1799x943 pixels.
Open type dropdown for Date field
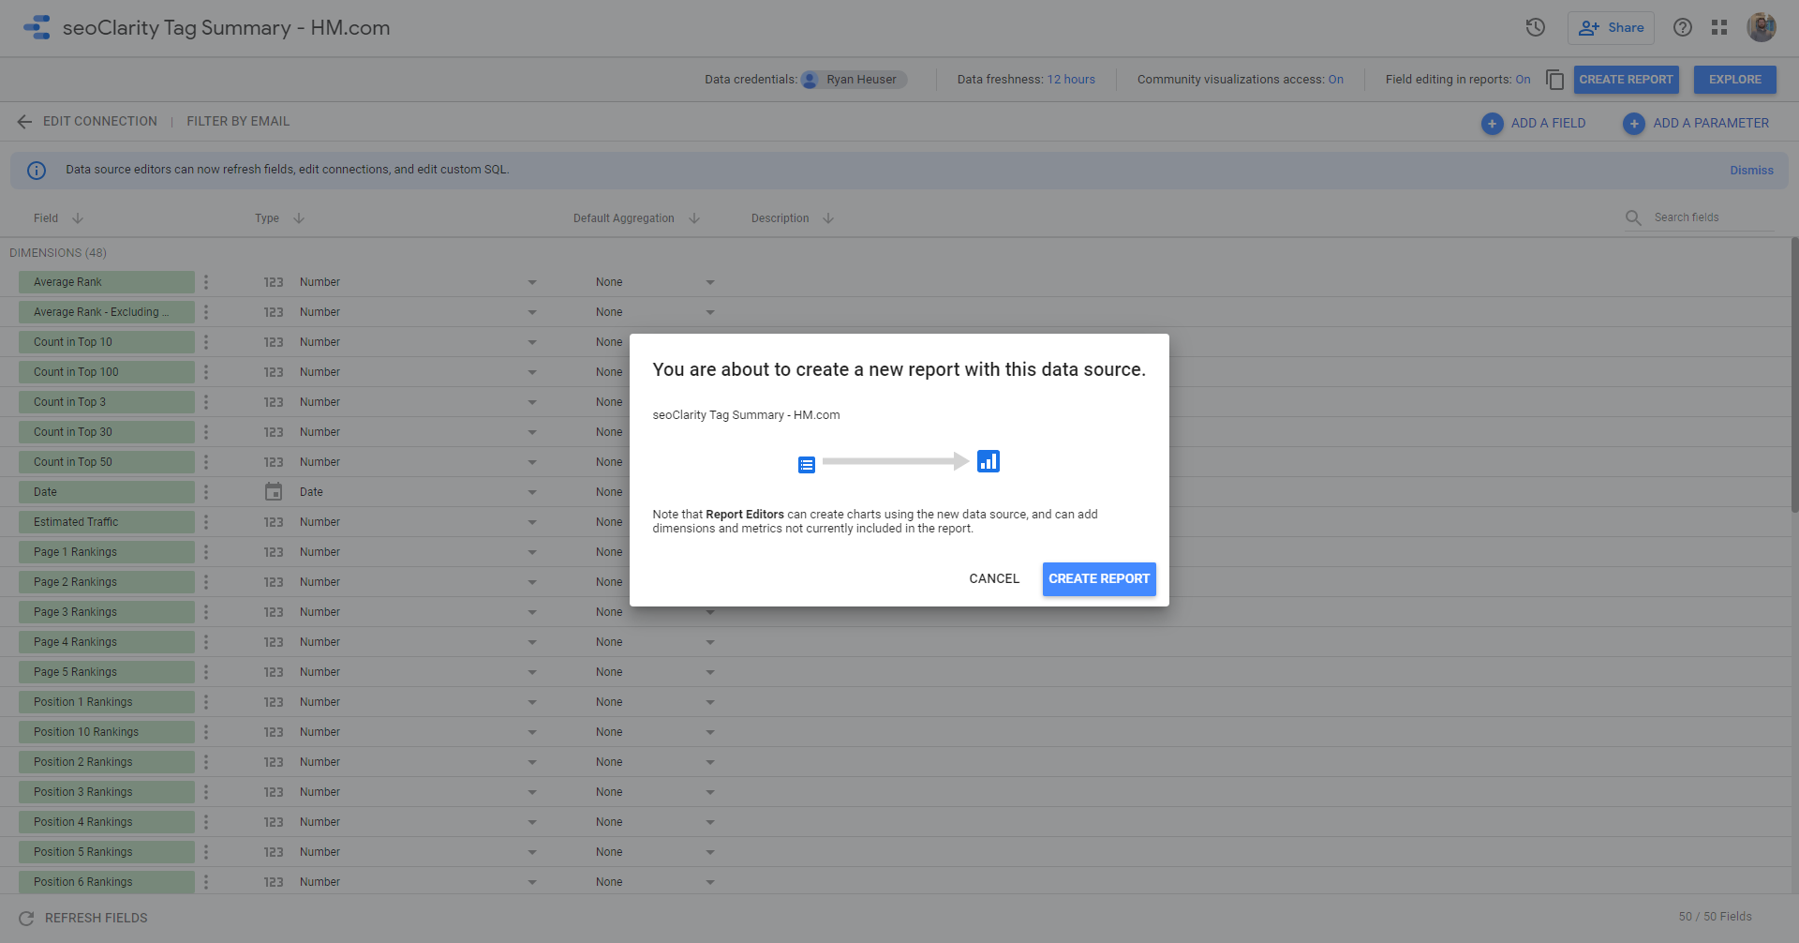pos(531,492)
